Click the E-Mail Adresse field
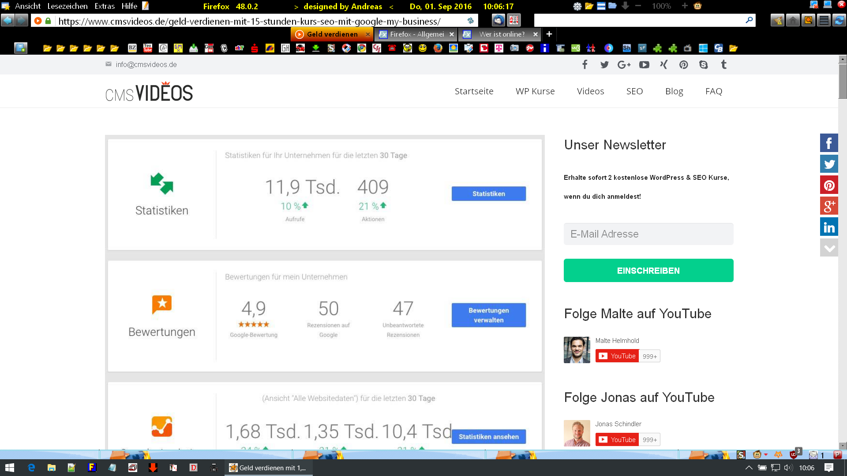 648,234
